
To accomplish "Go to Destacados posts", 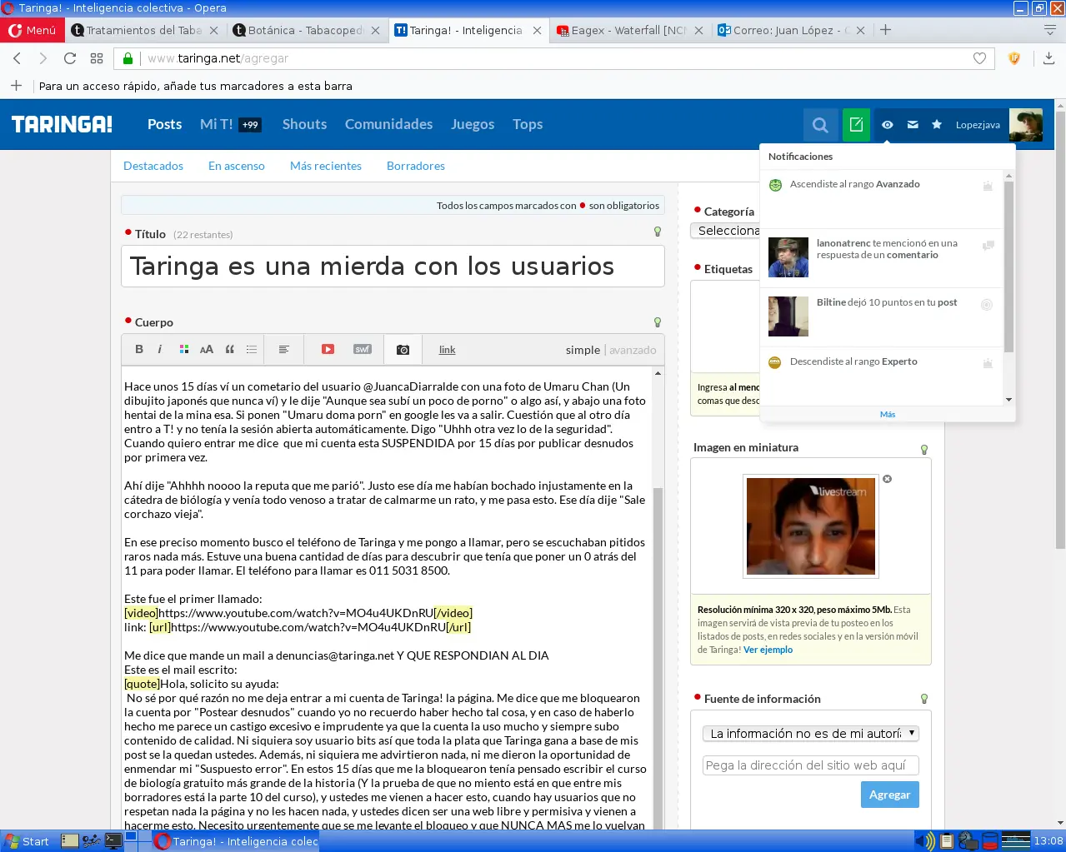I will pos(153,166).
